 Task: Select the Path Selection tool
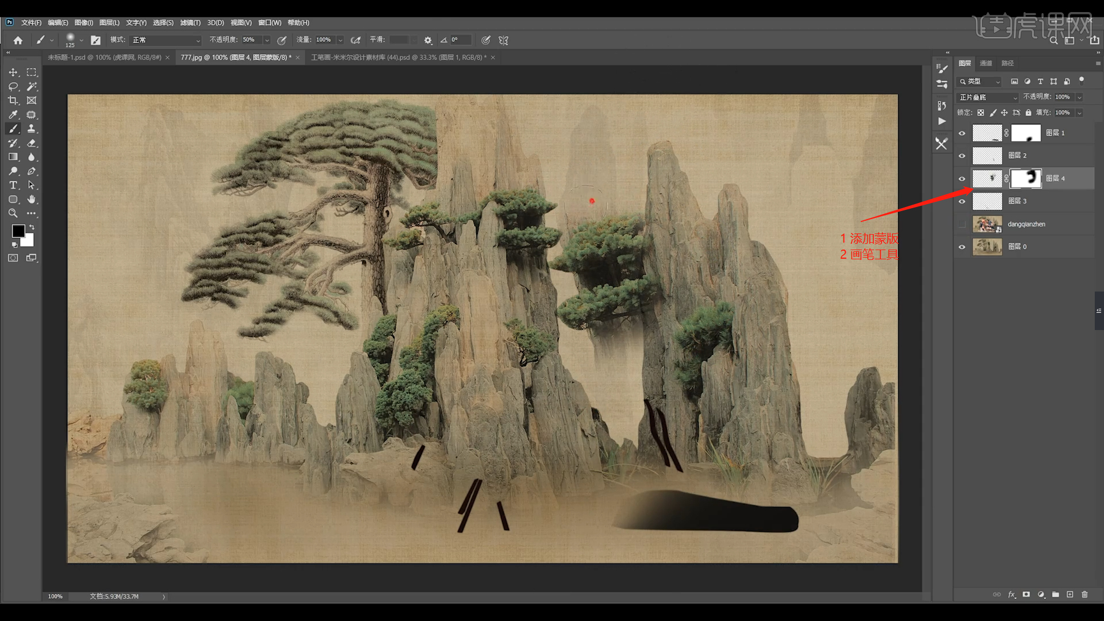pos(32,185)
